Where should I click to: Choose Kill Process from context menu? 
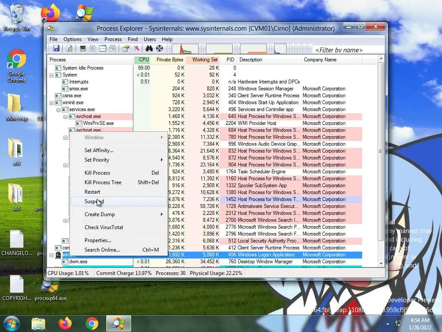(x=118, y=173)
